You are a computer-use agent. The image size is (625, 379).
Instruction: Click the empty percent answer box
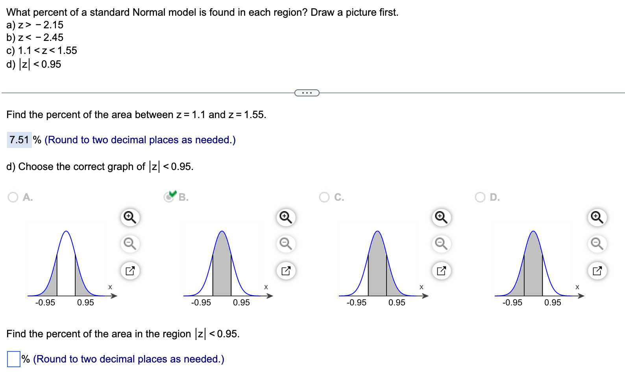[x=14, y=359]
